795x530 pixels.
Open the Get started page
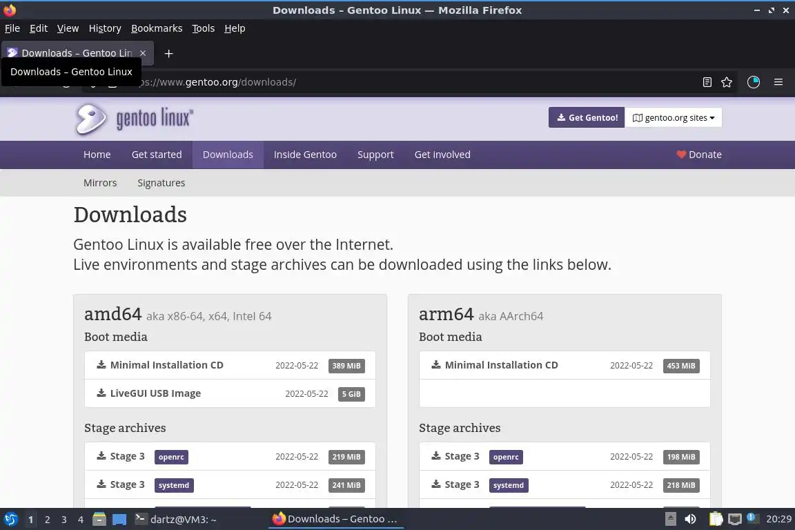[157, 155]
